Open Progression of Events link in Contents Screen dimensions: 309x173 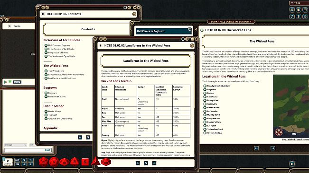(x=58, y=52)
